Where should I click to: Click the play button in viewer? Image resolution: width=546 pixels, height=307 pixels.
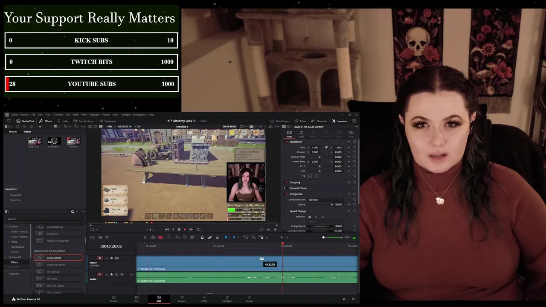[x=185, y=229]
